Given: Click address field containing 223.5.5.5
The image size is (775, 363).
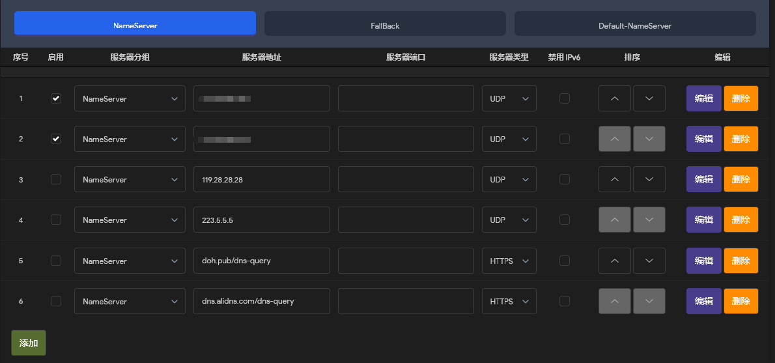Looking at the screenshot, I should pos(261,220).
